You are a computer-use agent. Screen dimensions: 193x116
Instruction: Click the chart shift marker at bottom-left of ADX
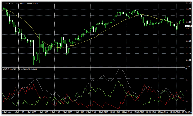(3, 109)
